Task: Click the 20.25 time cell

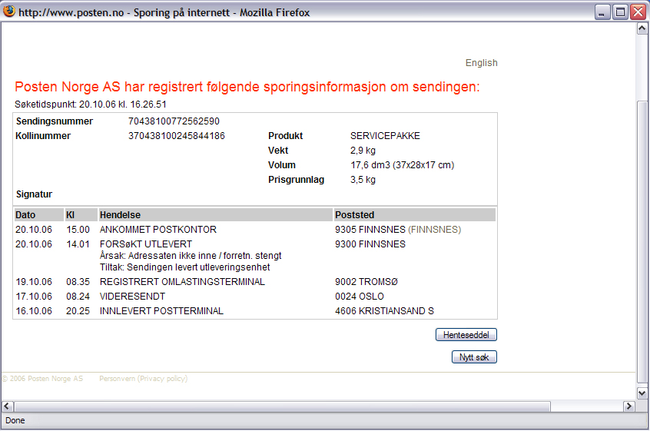Action: click(x=78, y=311)
